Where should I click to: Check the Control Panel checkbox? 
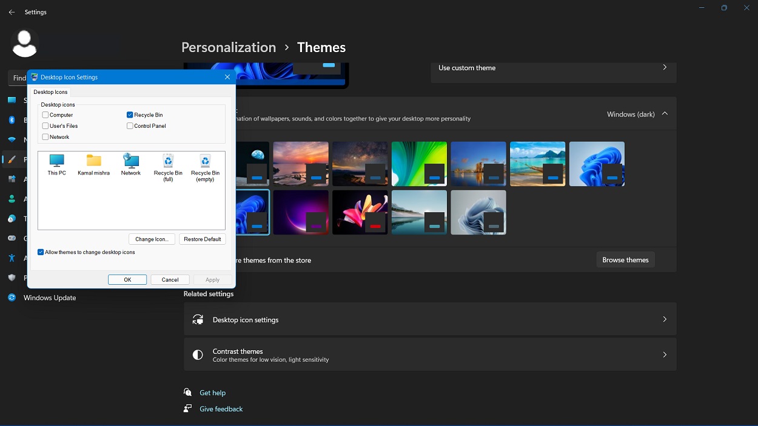pyautogui.click(x=129, y=125)
